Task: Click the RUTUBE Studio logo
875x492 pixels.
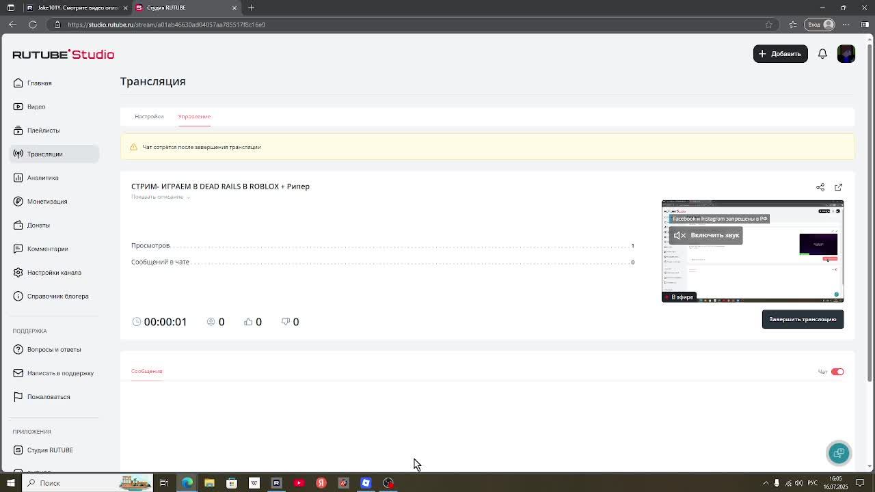Action: [x=63, y=54]
